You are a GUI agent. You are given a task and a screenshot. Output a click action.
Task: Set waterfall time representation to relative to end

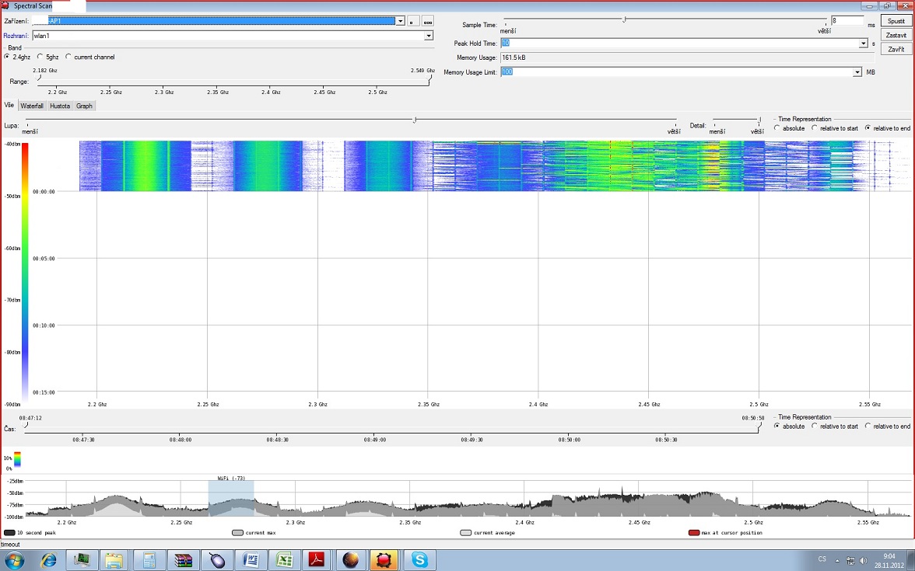[868, 128]
